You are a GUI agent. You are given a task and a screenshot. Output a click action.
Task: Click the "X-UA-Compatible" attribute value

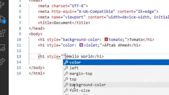96,11
